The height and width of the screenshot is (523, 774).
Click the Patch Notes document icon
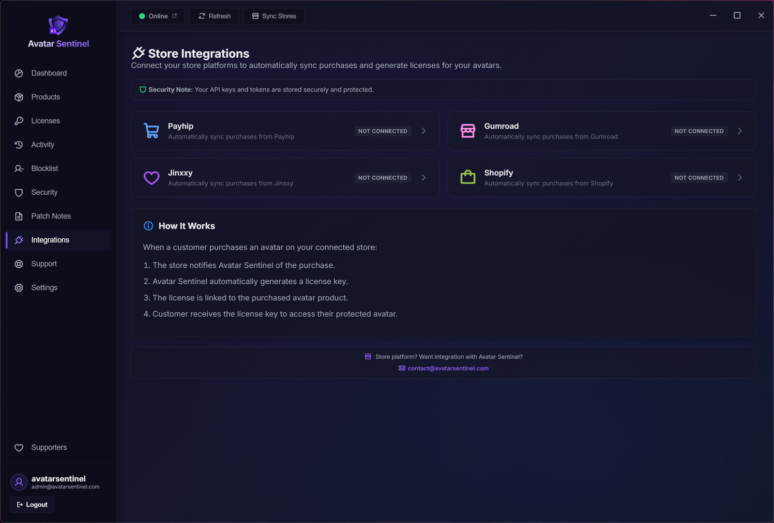click(x=19, y=216)
